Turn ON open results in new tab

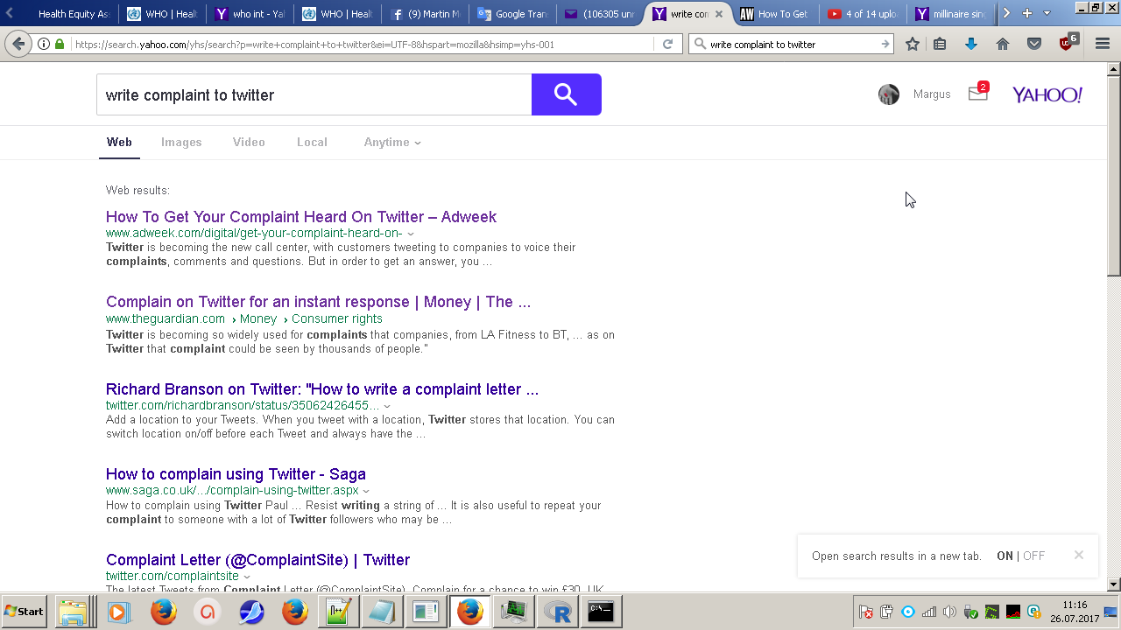coord(1005,556)
